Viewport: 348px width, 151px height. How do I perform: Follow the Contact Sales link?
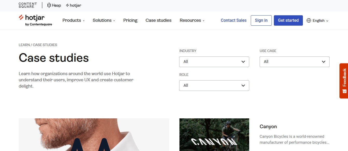tap(233, 20)
